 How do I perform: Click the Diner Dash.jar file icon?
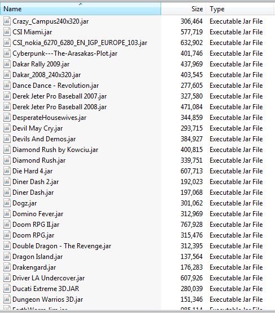[7, 193]
